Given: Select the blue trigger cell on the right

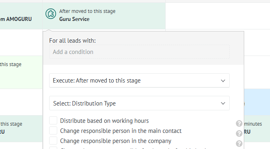Looking at the screenshot, I should tap(257, 102).
